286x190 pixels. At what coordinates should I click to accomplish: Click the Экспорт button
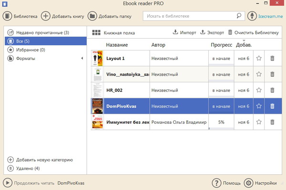pyautogui.click(x=212, y=32)
